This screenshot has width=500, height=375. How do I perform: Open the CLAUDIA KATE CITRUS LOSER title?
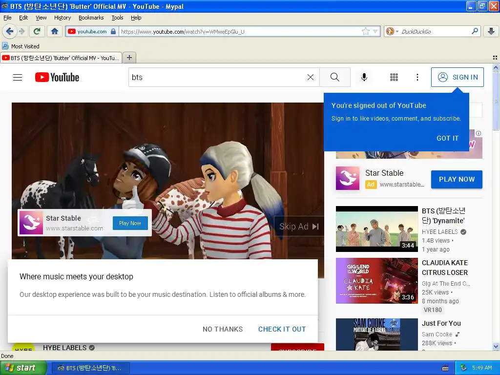pos(445,268)
